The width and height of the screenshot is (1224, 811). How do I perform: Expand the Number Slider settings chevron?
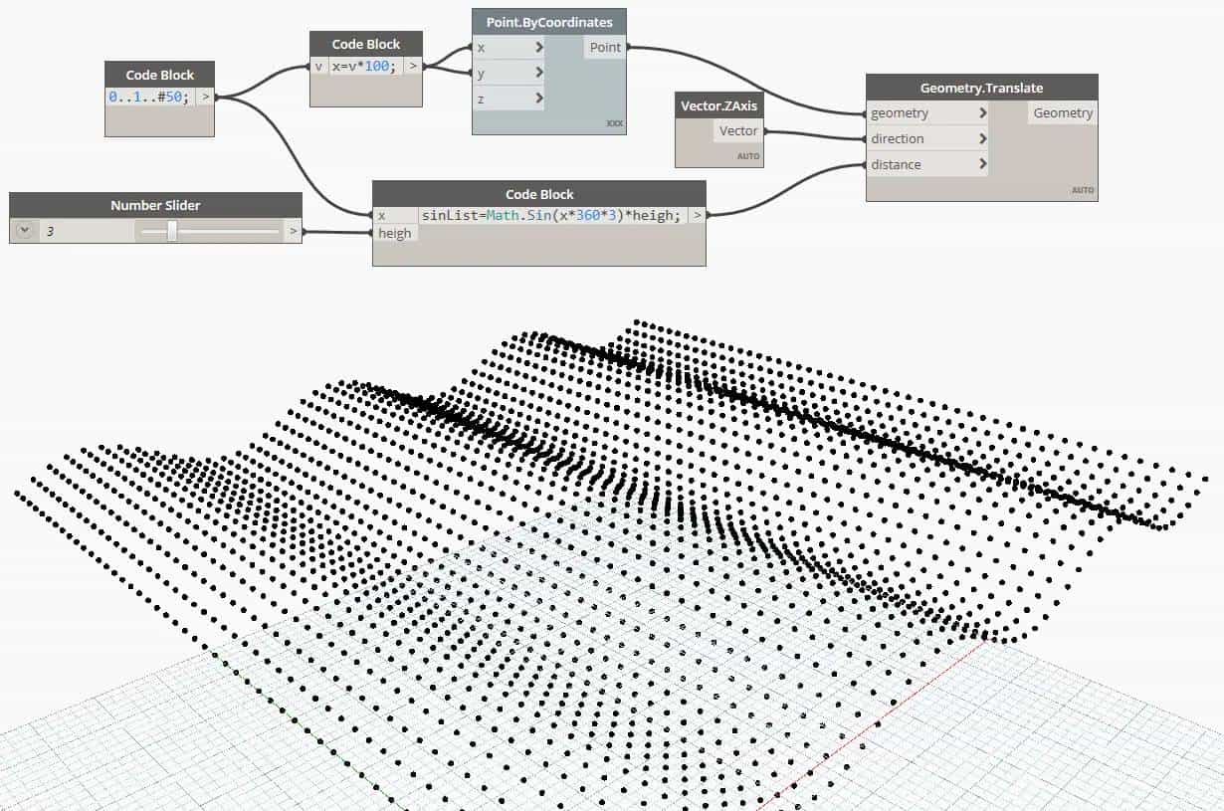(22, 229)
